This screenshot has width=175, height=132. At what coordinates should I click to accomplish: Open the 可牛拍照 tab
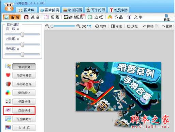[x=96, y=10]
